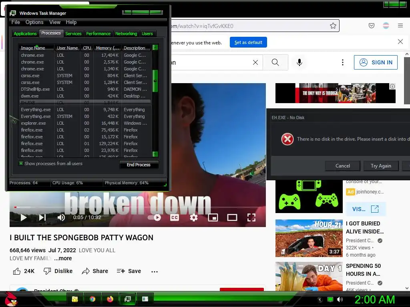Open the Firefox hamburger application menu
This screenshot has height=307, width=410.
[x=400, y=26]
